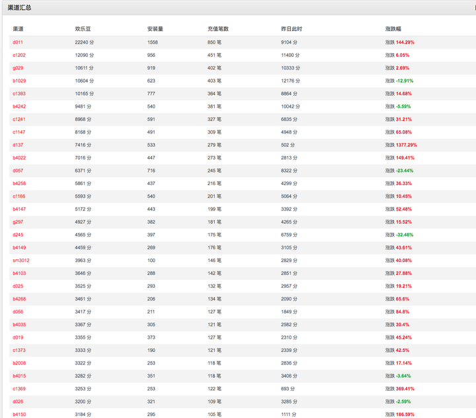
Task: Open channel link d137
Action: [18, 145]
